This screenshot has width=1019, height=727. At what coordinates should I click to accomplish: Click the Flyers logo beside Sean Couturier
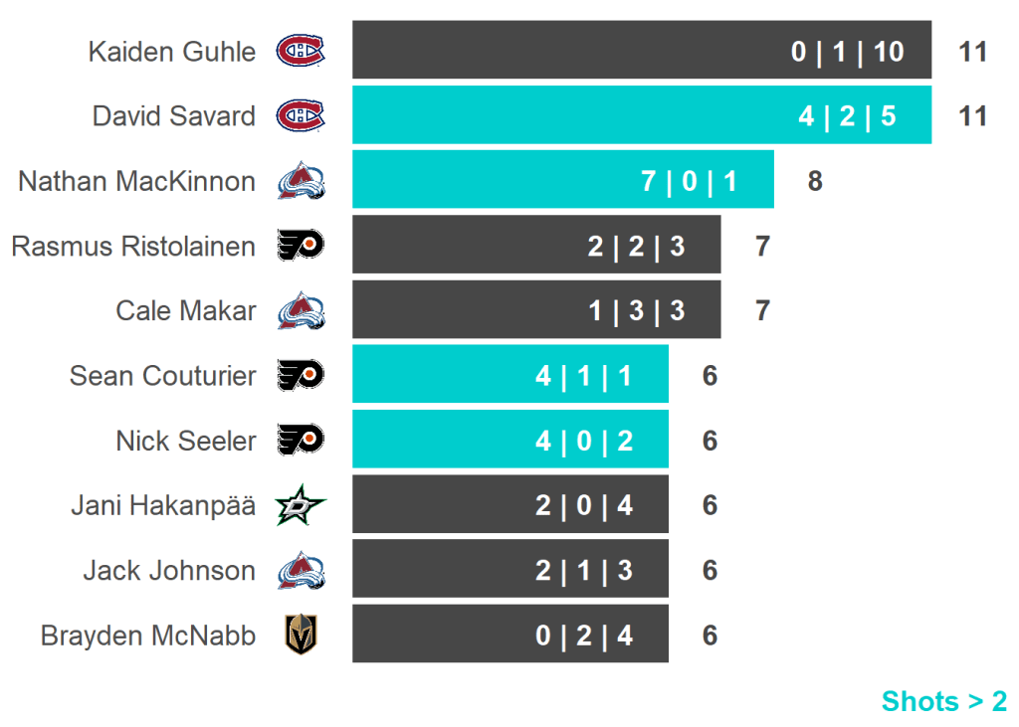point(301,376)
